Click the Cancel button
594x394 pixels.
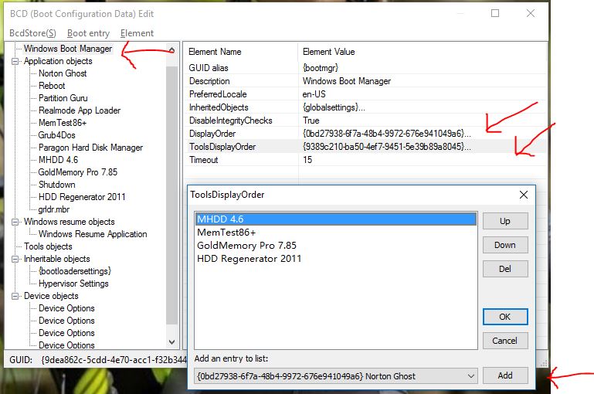(505, 341)
